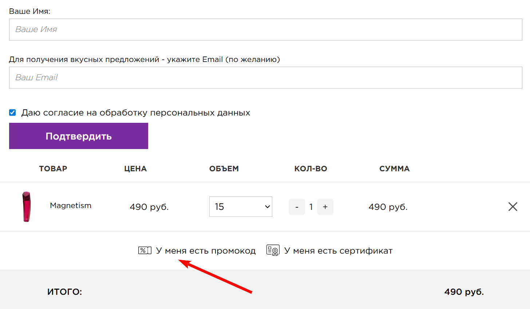Click the promo code coupon icon

145,250
